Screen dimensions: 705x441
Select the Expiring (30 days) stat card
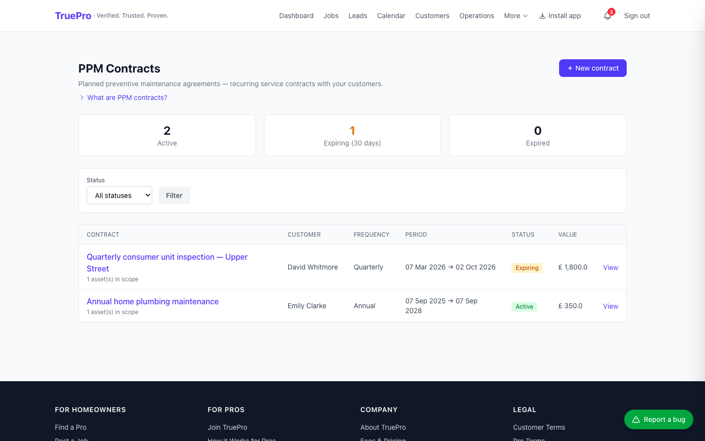tap(352, 135)
